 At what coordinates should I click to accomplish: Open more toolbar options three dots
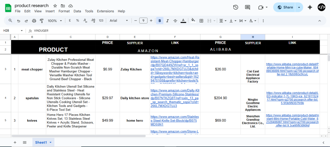point(263,21)
